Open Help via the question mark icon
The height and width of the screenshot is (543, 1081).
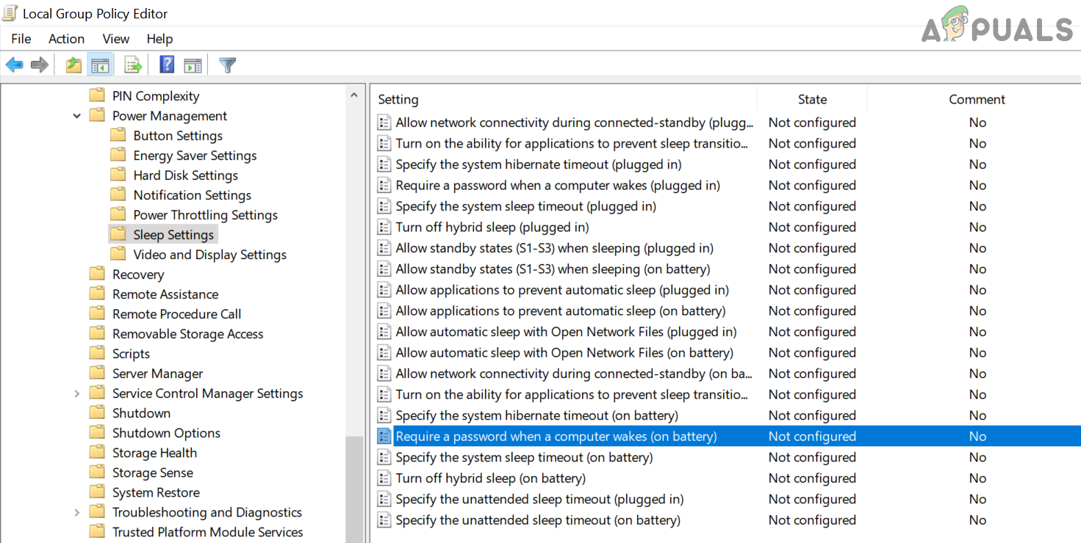tap(167, 65)
